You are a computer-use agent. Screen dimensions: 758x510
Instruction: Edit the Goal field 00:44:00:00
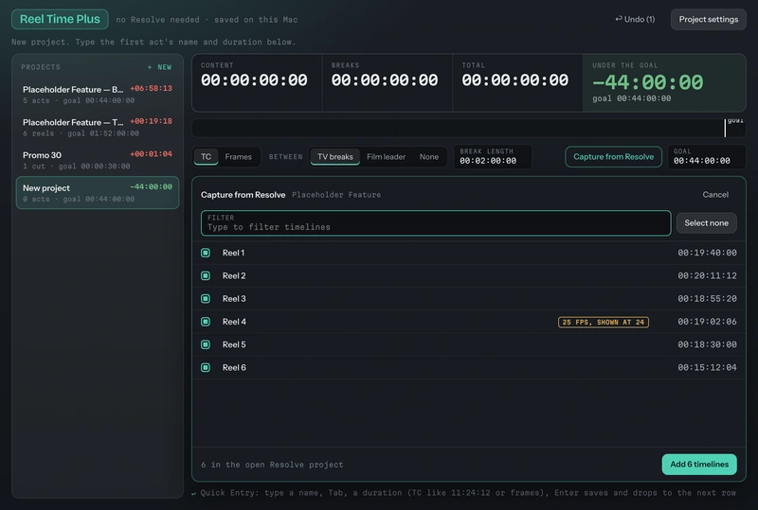tap(706, 157)
